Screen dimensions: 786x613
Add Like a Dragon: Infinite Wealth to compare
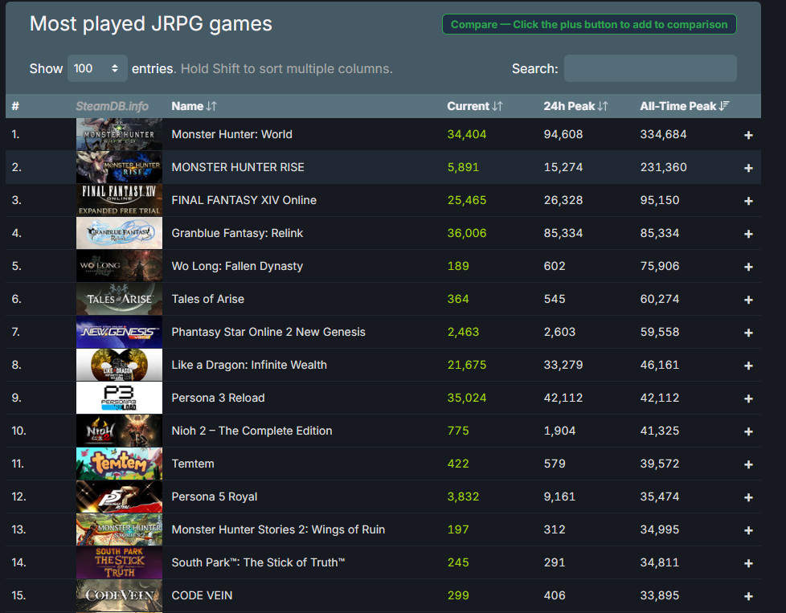coord(748,366)
